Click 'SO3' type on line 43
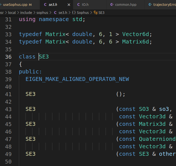 tap(144, 109)
